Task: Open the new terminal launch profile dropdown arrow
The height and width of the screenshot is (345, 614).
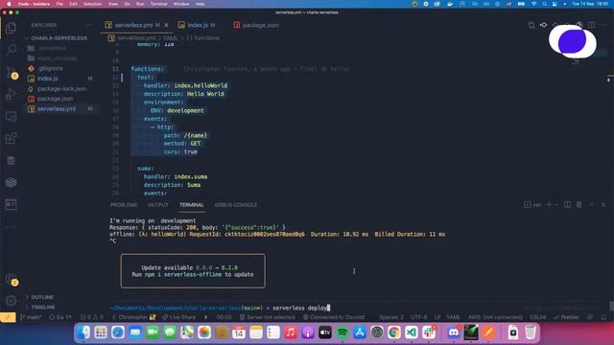Action: click(556, 204)
